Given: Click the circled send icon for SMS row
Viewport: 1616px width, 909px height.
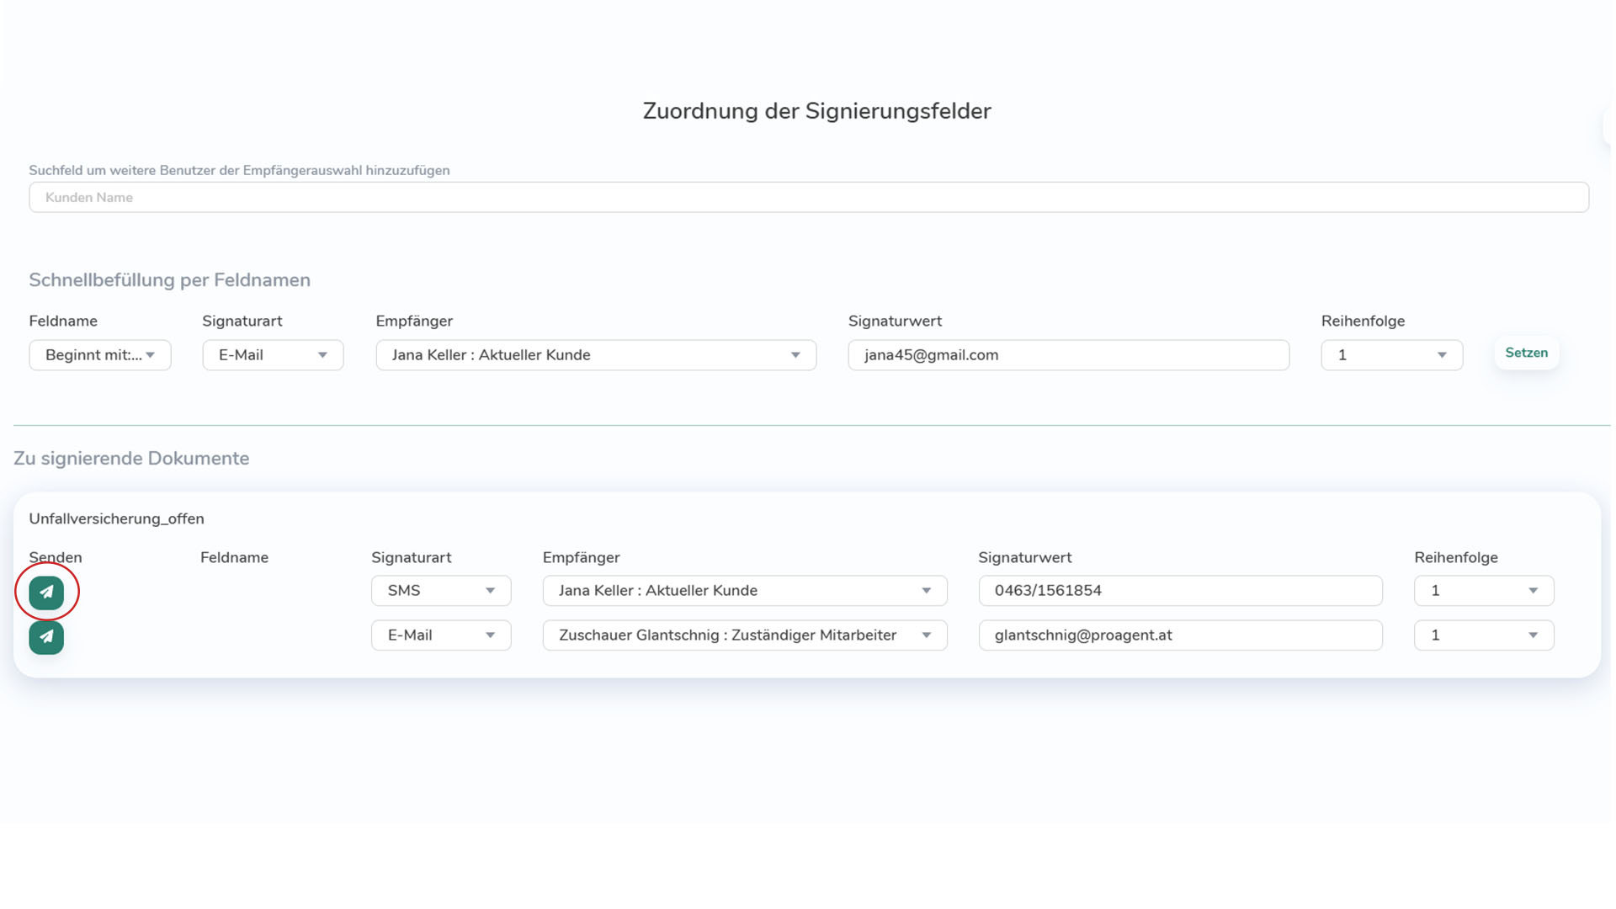Looking at the screenshot, I should pyautogui.click(x=46, y=592).
